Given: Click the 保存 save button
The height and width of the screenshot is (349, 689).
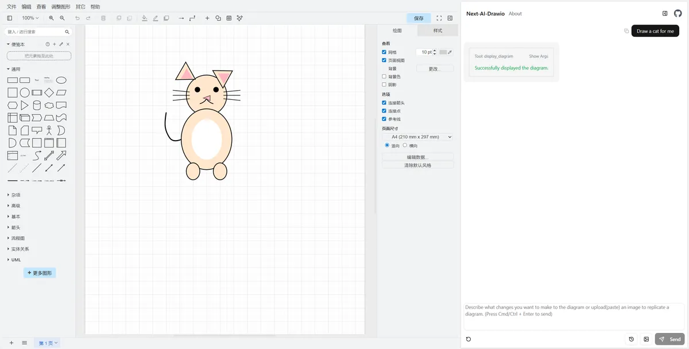Looking at the screenshot, I should pyautogui.click(x=419, y=18).
